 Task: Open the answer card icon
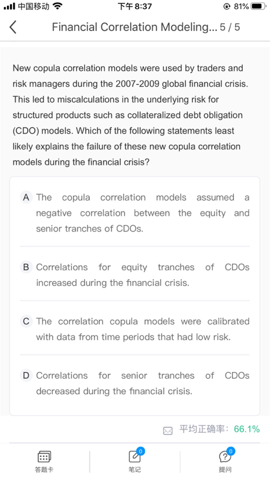[x=44, y=457]
